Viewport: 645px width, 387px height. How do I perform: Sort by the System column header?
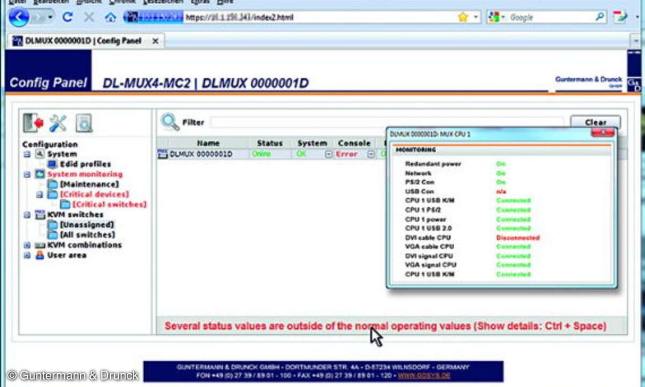click(312, 143)
